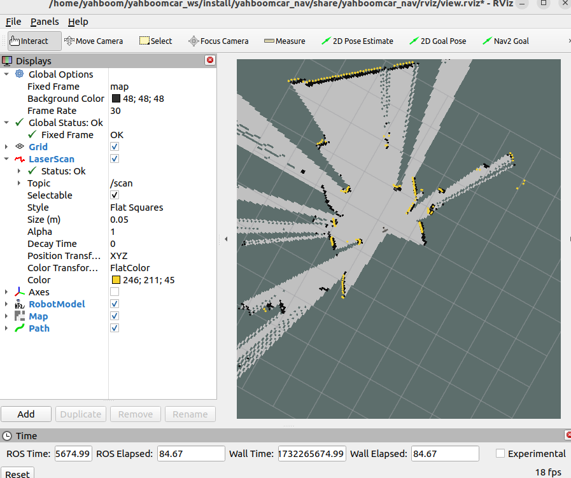This screenshot has height=478, width=571.
Task: Pick the Measure ruler icon
Action: click(269, 41)
